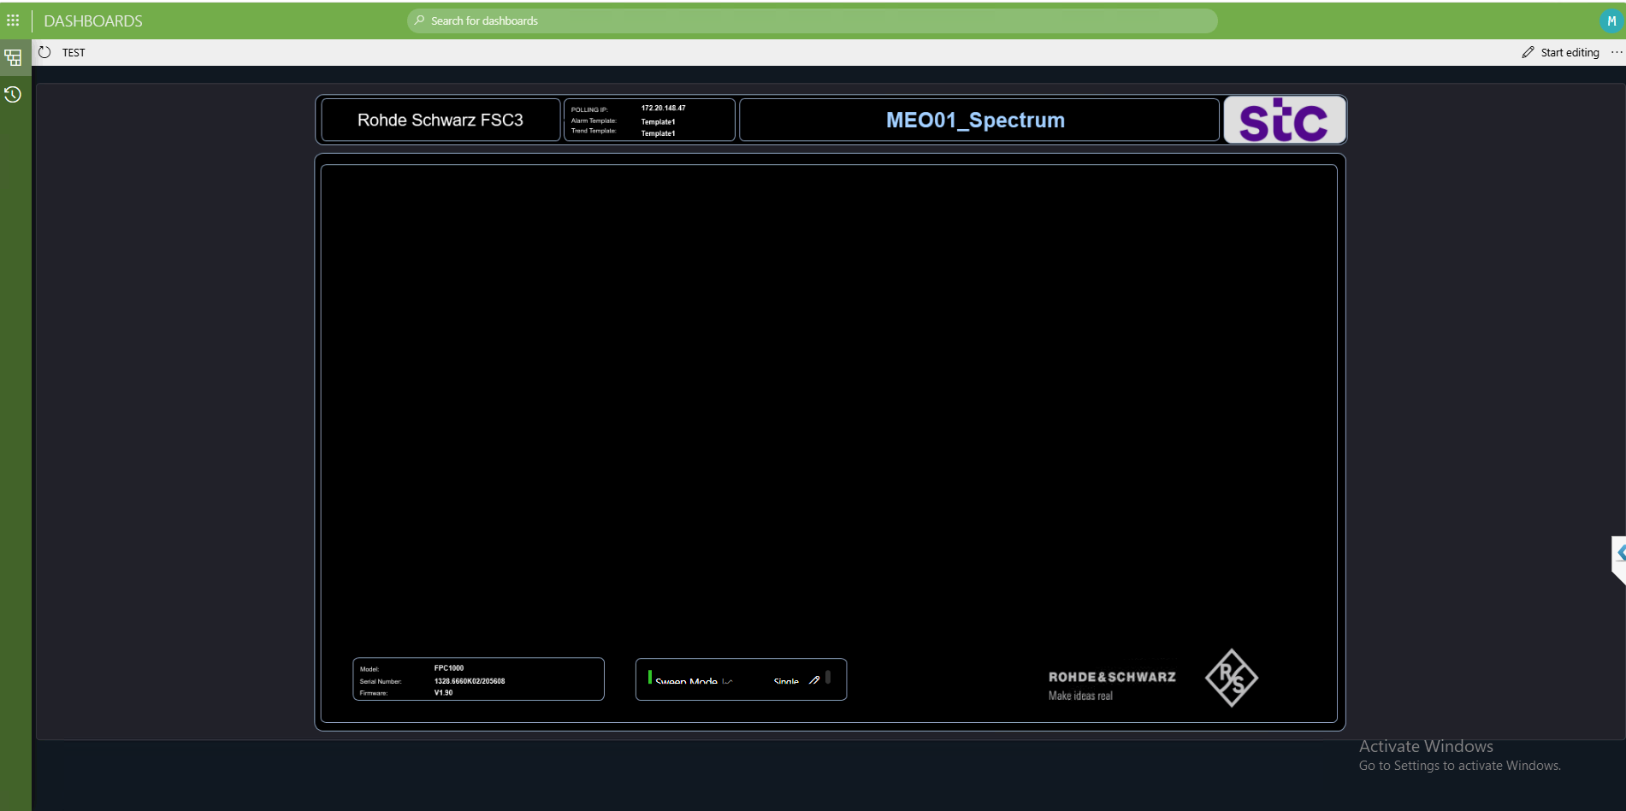Click the Rohde Schwarz FSC3 label
The height and width of the screenshot is (811, 1626).
coord(440,120)
